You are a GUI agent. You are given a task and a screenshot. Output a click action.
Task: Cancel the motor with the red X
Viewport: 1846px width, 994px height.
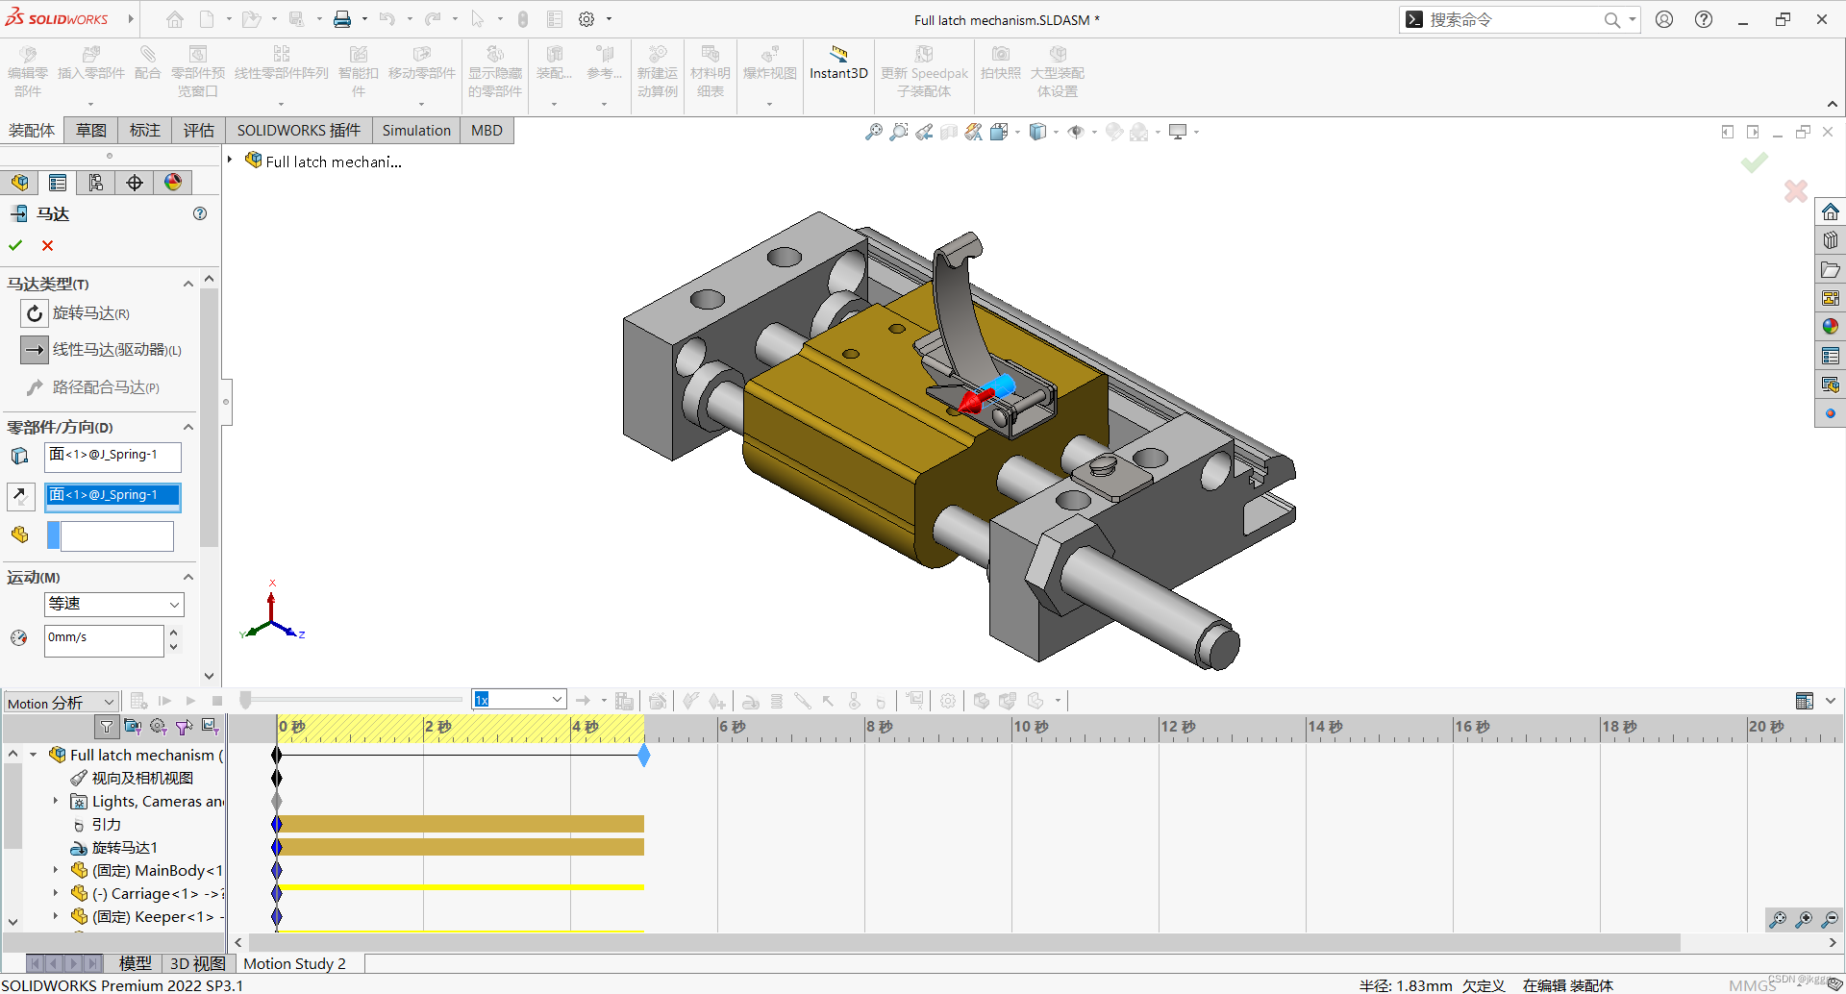tap(46, 245)
